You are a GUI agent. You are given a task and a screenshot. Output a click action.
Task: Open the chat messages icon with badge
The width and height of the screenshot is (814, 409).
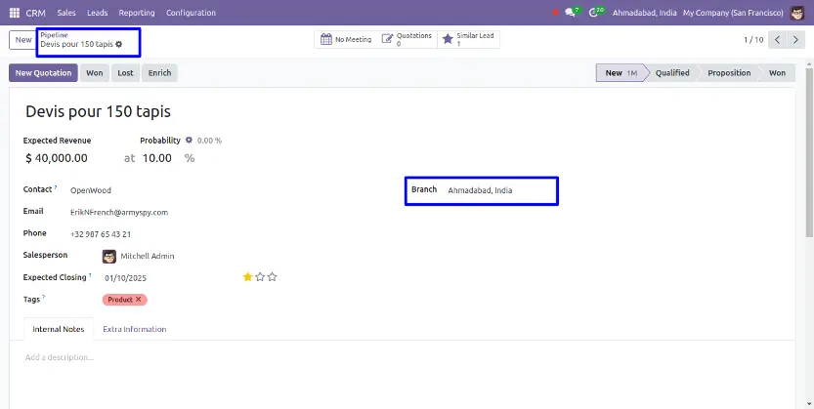click(571, 13)
